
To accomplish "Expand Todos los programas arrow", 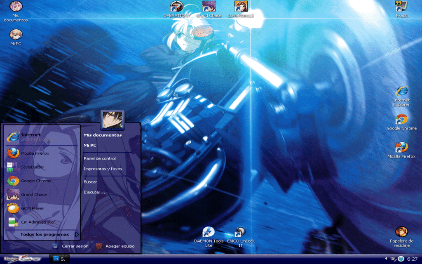I will (77, 234).
